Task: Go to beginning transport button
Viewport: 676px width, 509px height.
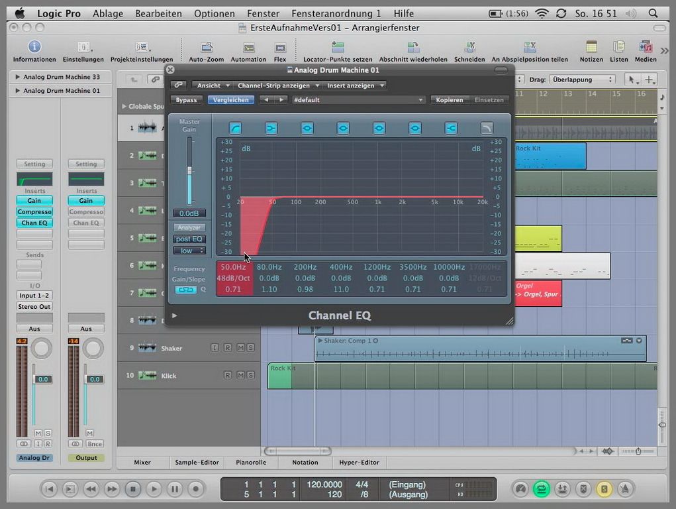Action: [x=49, y=489]
